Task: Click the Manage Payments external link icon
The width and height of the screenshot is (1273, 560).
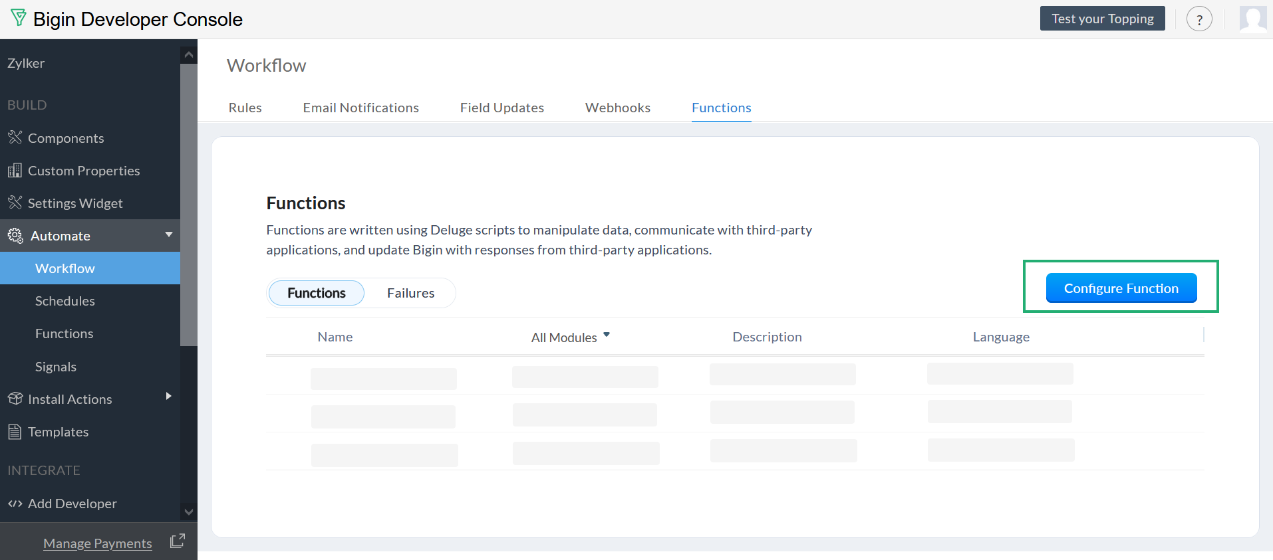Action: (177, 541)
